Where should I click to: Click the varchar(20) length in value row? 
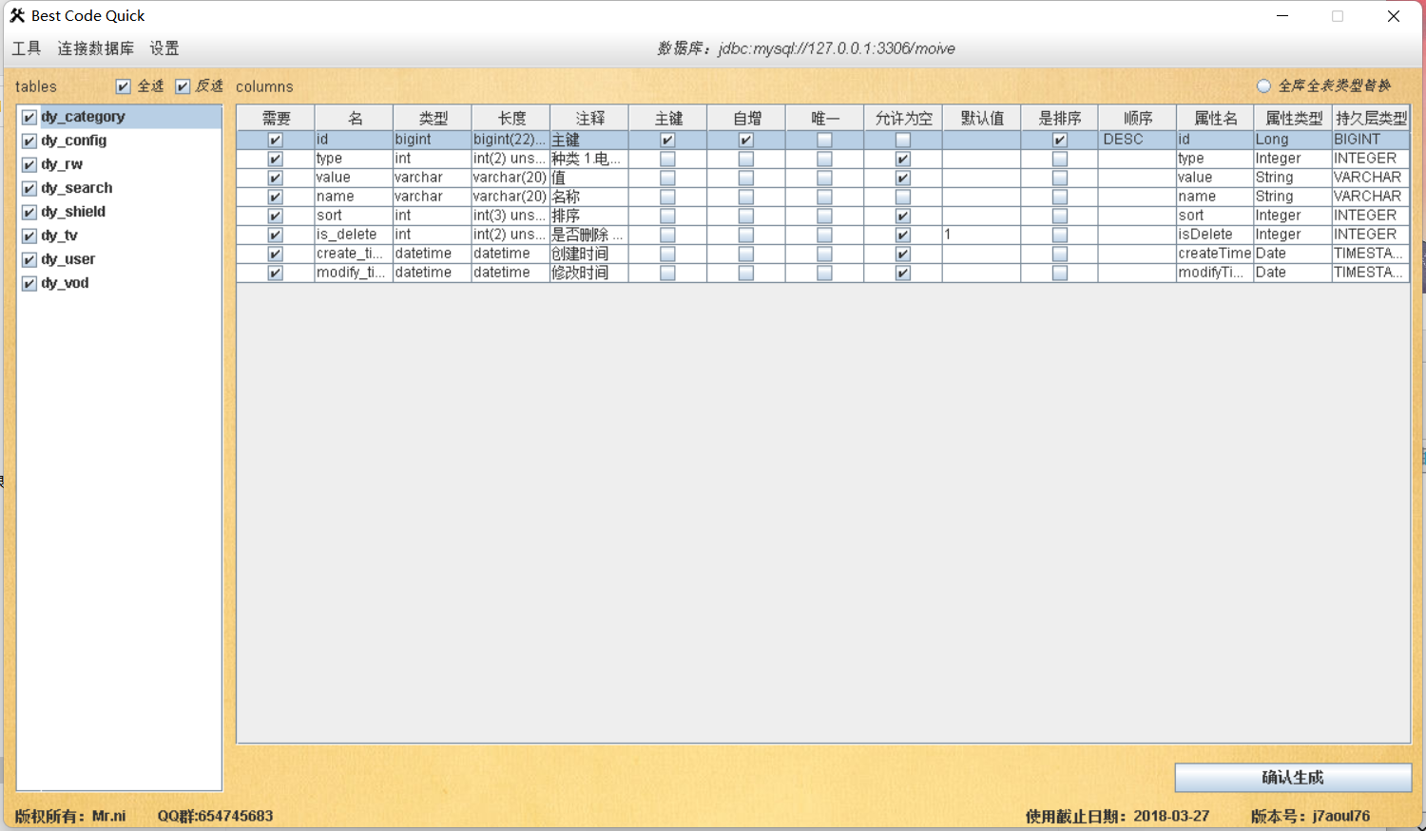[x=511, y=178]
